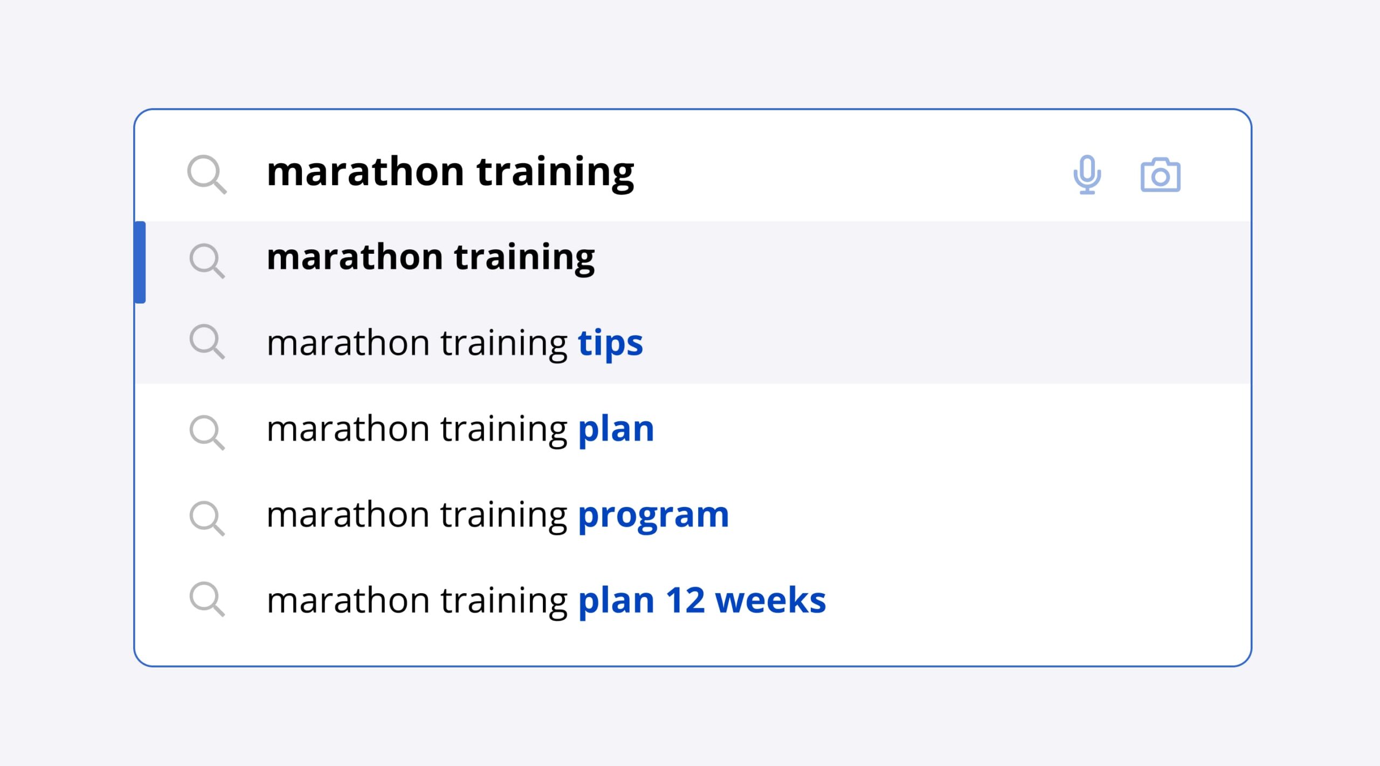Click the blue selection bar beside the first suggestion
Image resolution: width=1380 pixels, height=766 pixels.
(x=140, y=262)
